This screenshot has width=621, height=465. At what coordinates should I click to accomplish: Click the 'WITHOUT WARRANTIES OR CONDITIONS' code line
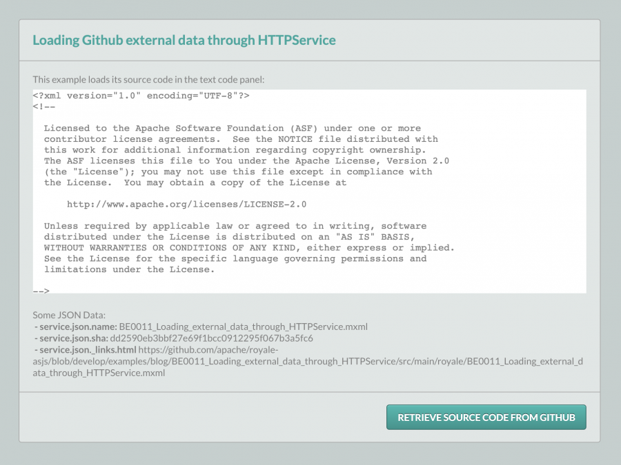tap(249, 247)
